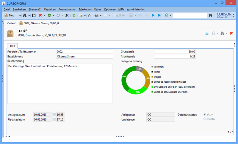Click red X in Tarif header

click(231, 33)
